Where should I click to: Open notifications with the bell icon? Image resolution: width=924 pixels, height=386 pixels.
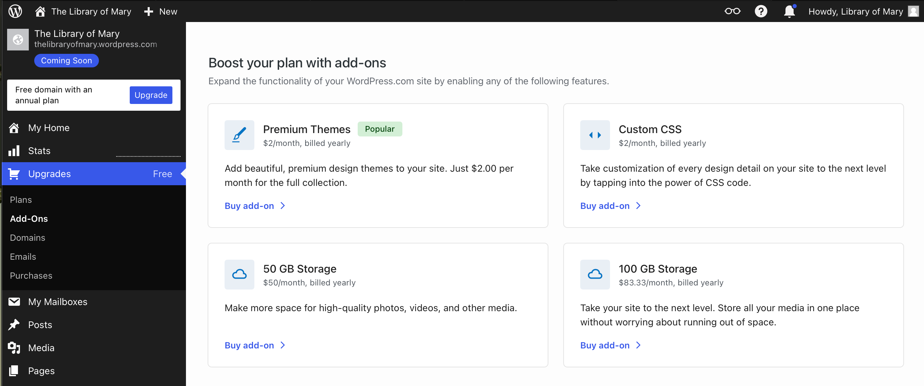pos(790,11)
